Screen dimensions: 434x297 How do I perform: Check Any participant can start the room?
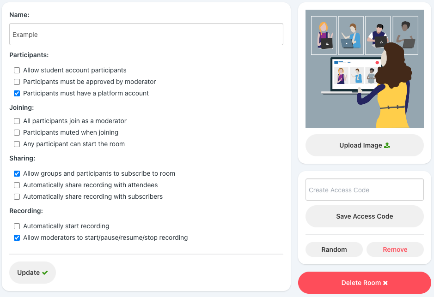pyautogui.click(x=17, y=144)
